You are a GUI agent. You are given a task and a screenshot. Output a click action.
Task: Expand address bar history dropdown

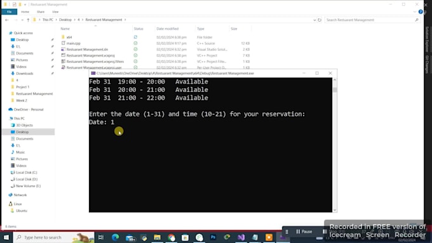tap(314, 20)
